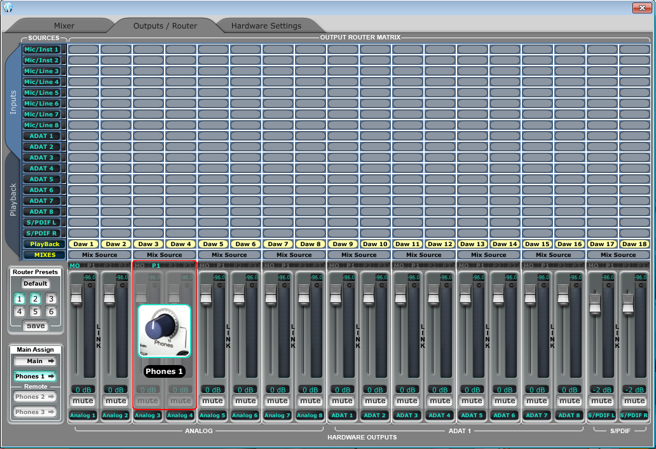This screenshot has width=656, height=449.
Task: Click the Default router preset button
Action: coord(35,284)
